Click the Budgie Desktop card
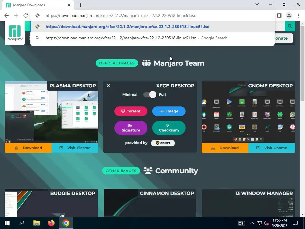 coord(51,203)
